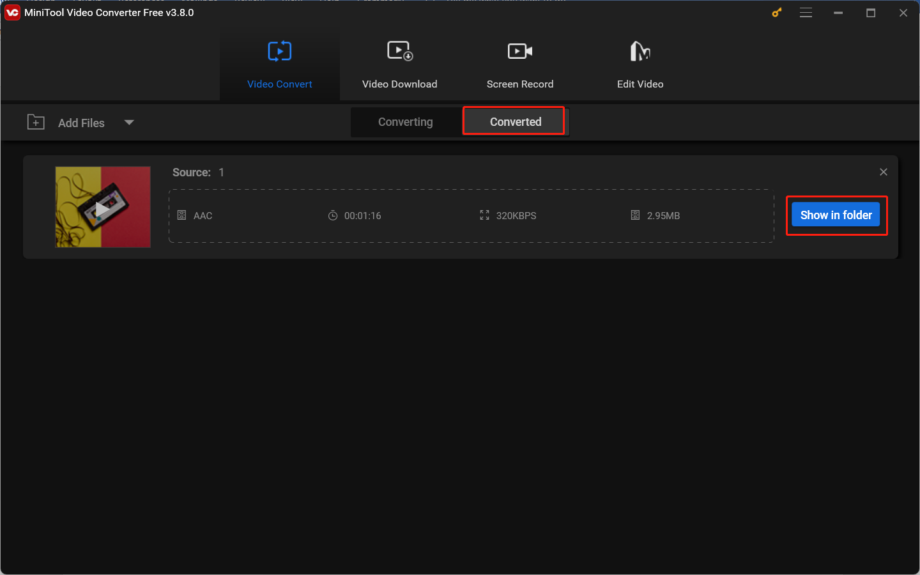
Task: Click the MiniTool app logo icon
Action: (x=12, y=13)
